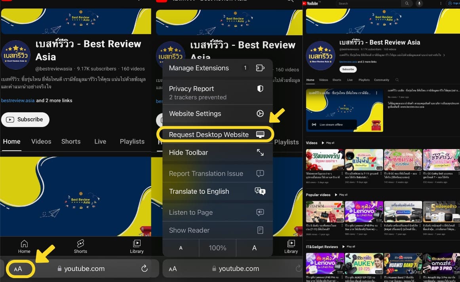Reload the page in the left panel
The image size is (460, 282).
click(144, 268)
